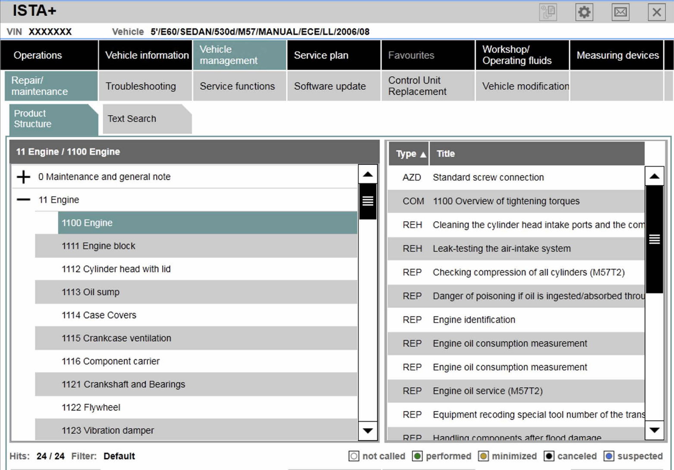Select 1123 Vibration damper tree item
Screen dimensions: 674x470
coord(196,430)
